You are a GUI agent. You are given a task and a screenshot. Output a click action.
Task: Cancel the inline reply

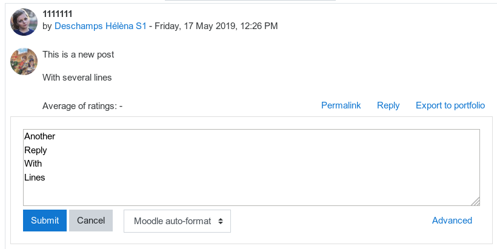point(91,221)
